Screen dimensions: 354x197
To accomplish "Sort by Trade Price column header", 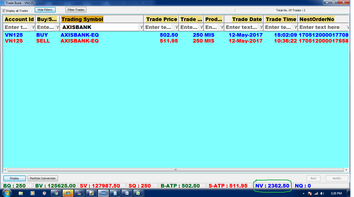I will click(161, 19).
